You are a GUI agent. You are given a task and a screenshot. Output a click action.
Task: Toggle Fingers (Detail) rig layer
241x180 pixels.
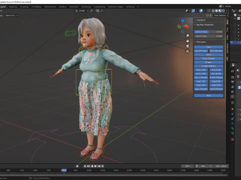click(209, 66)
